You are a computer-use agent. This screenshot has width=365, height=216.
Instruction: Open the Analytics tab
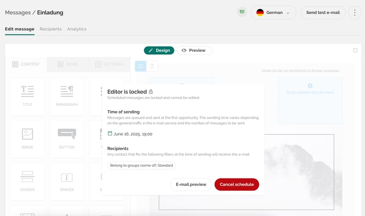[76, 29]
